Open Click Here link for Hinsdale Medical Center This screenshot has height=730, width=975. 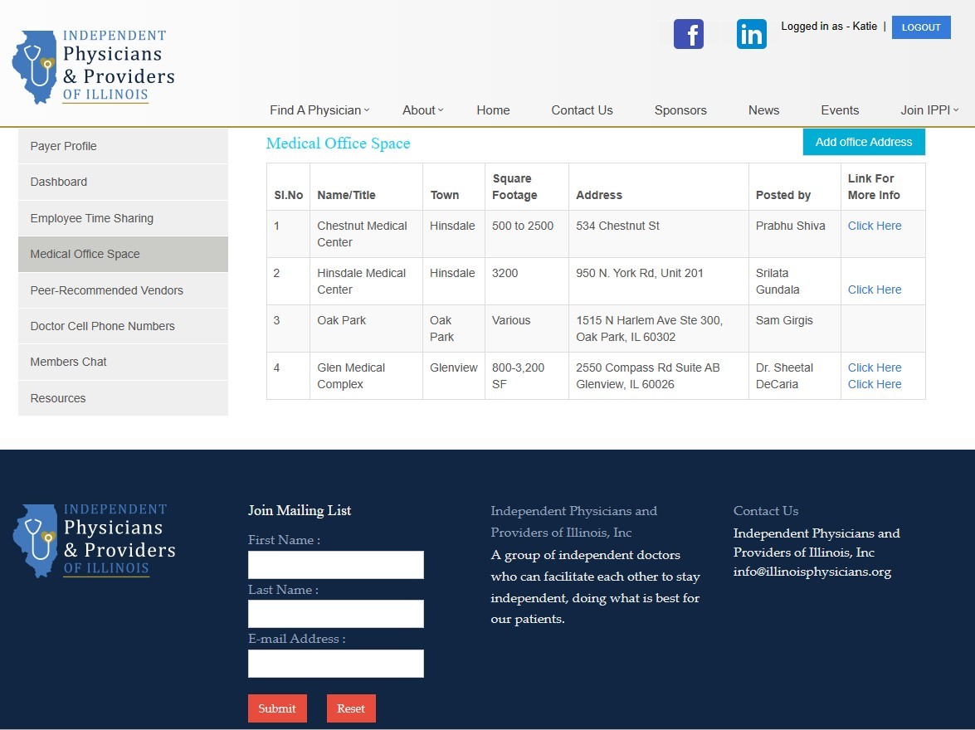pos(875,290)
